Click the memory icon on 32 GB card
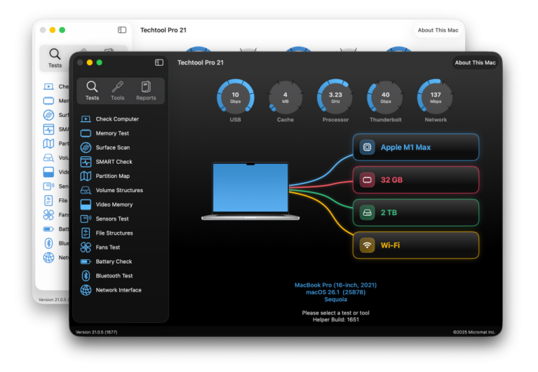Image resolution: width=538 pixels, height=372 pixels. click(x=367, y=180)
